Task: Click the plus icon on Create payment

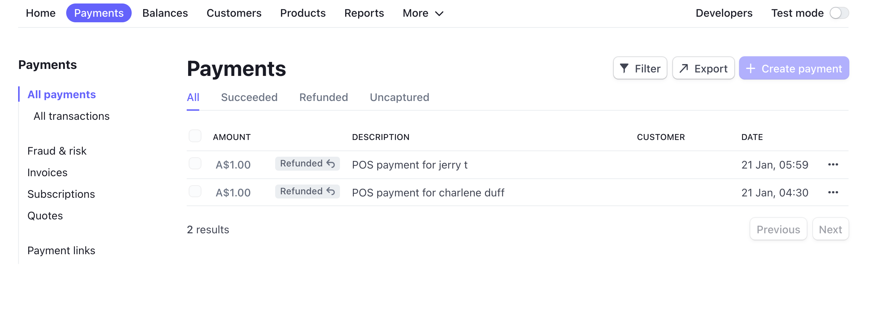Action: [x=751, y=69]
